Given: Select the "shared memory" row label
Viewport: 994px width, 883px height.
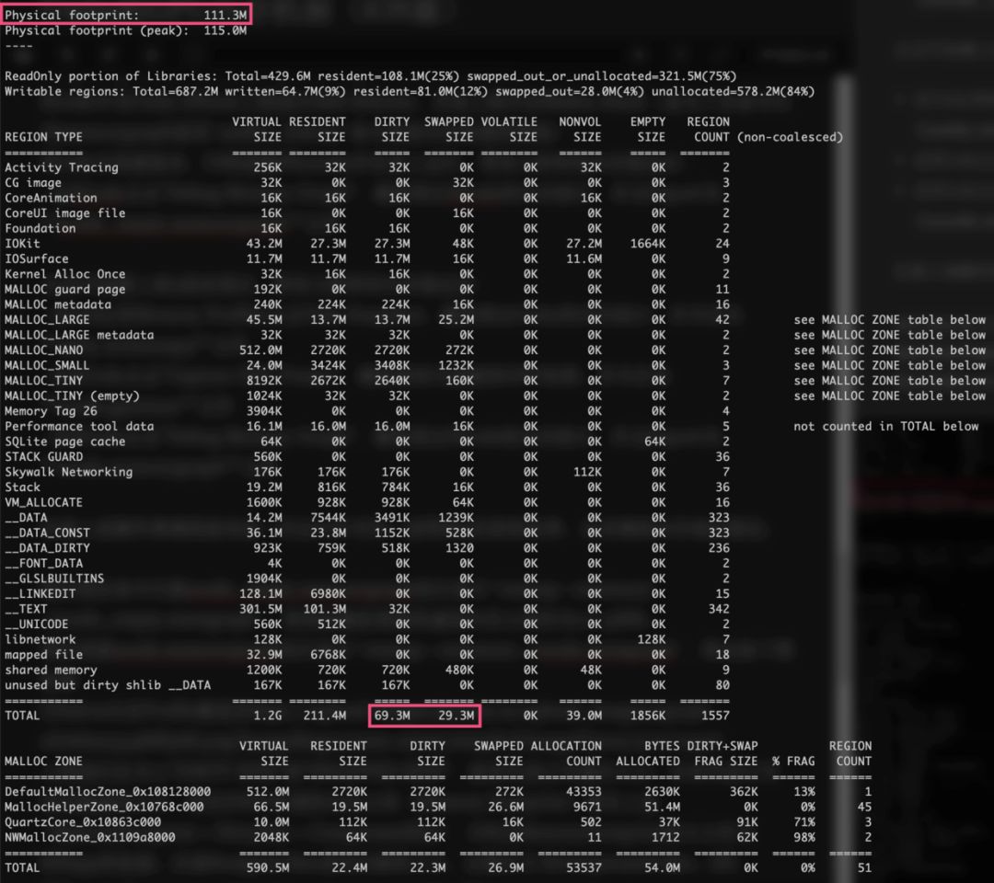Looking at the screenshot, I should point(51,670).
